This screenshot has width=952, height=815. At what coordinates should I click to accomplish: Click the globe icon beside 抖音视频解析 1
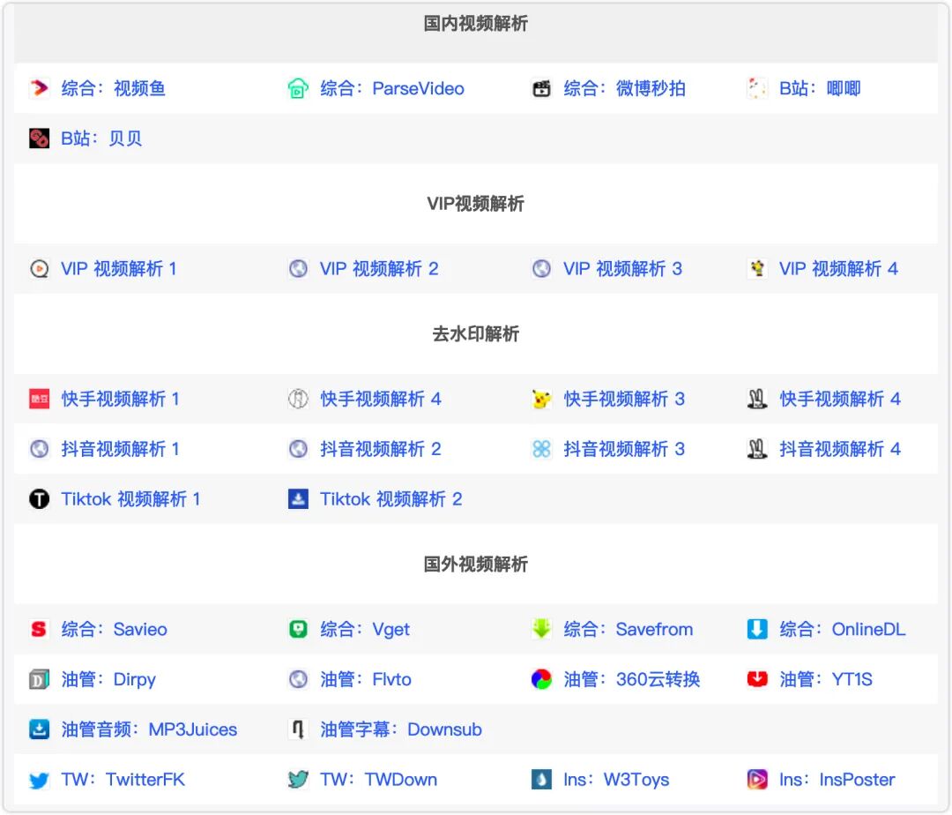[40, 449]
